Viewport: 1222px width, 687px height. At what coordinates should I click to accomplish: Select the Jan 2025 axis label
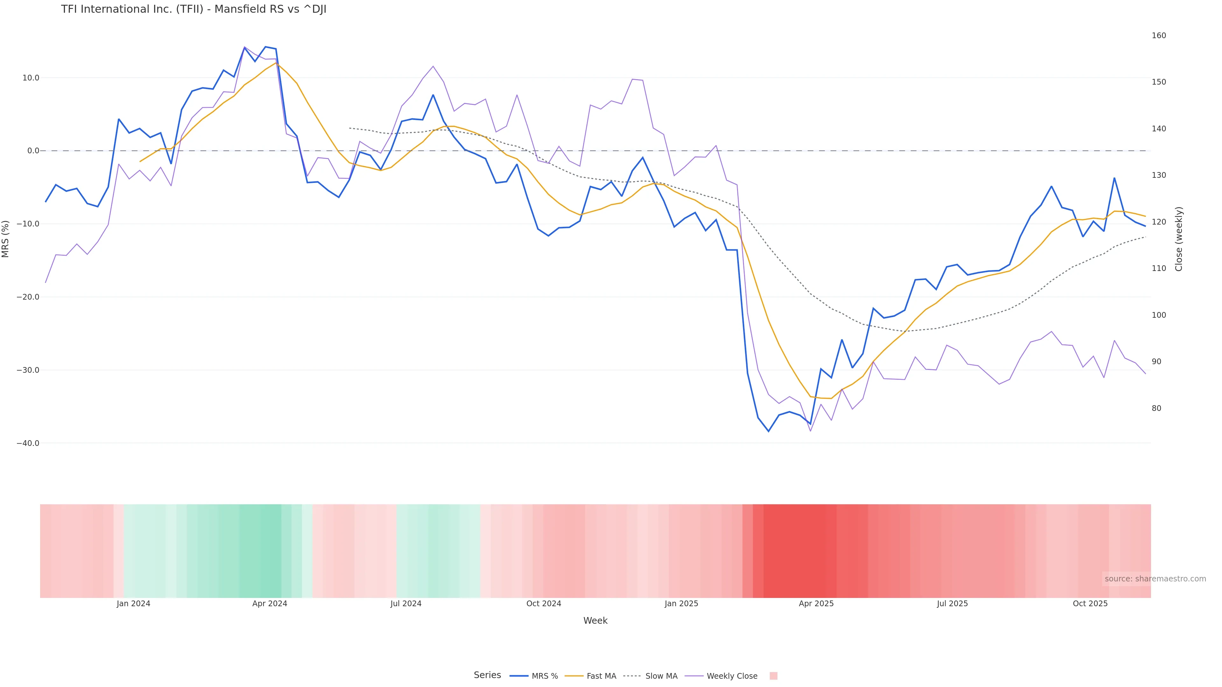pos(681,604)
